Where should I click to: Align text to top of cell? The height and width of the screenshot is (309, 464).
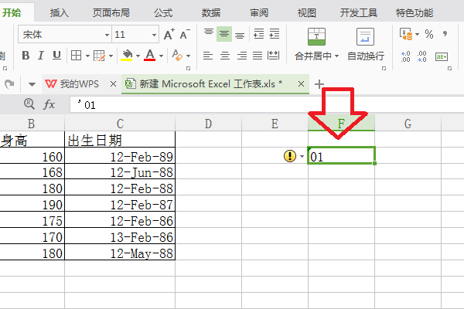(x=209, y=33)
